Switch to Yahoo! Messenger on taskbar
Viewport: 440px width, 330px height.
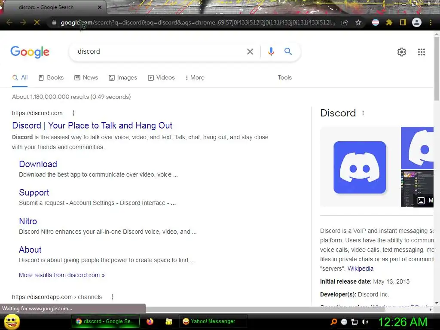[213, 321]
